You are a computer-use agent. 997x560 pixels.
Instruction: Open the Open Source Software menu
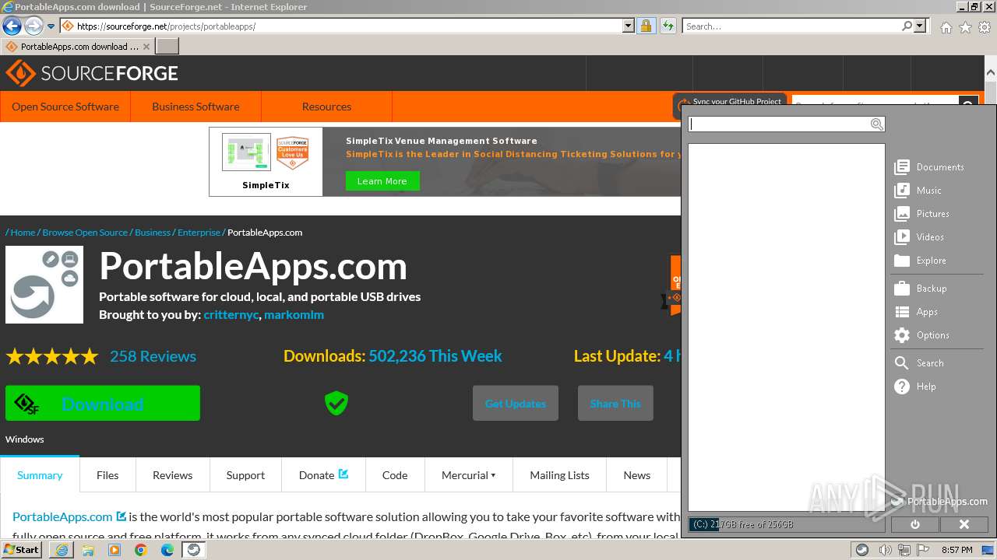tap(65, 107)
